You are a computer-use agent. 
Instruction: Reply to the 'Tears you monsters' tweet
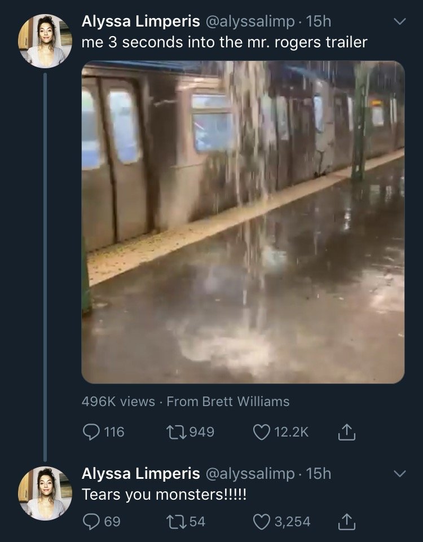pyautogui.click(x=91, y=522)
